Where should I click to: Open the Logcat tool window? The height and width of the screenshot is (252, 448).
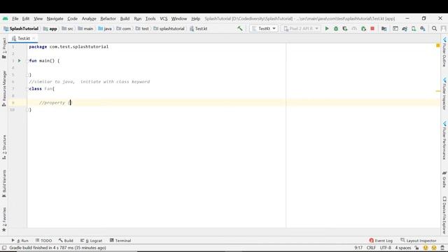[x=91, y=241]
